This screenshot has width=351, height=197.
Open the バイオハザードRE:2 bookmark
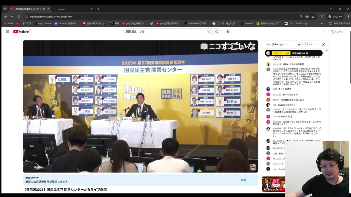click(x=297, y=24)
